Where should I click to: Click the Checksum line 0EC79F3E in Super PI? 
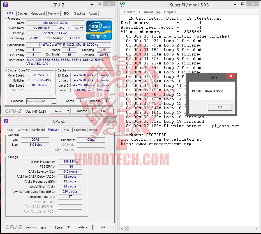pyautogui.click(x=143, y=135)
